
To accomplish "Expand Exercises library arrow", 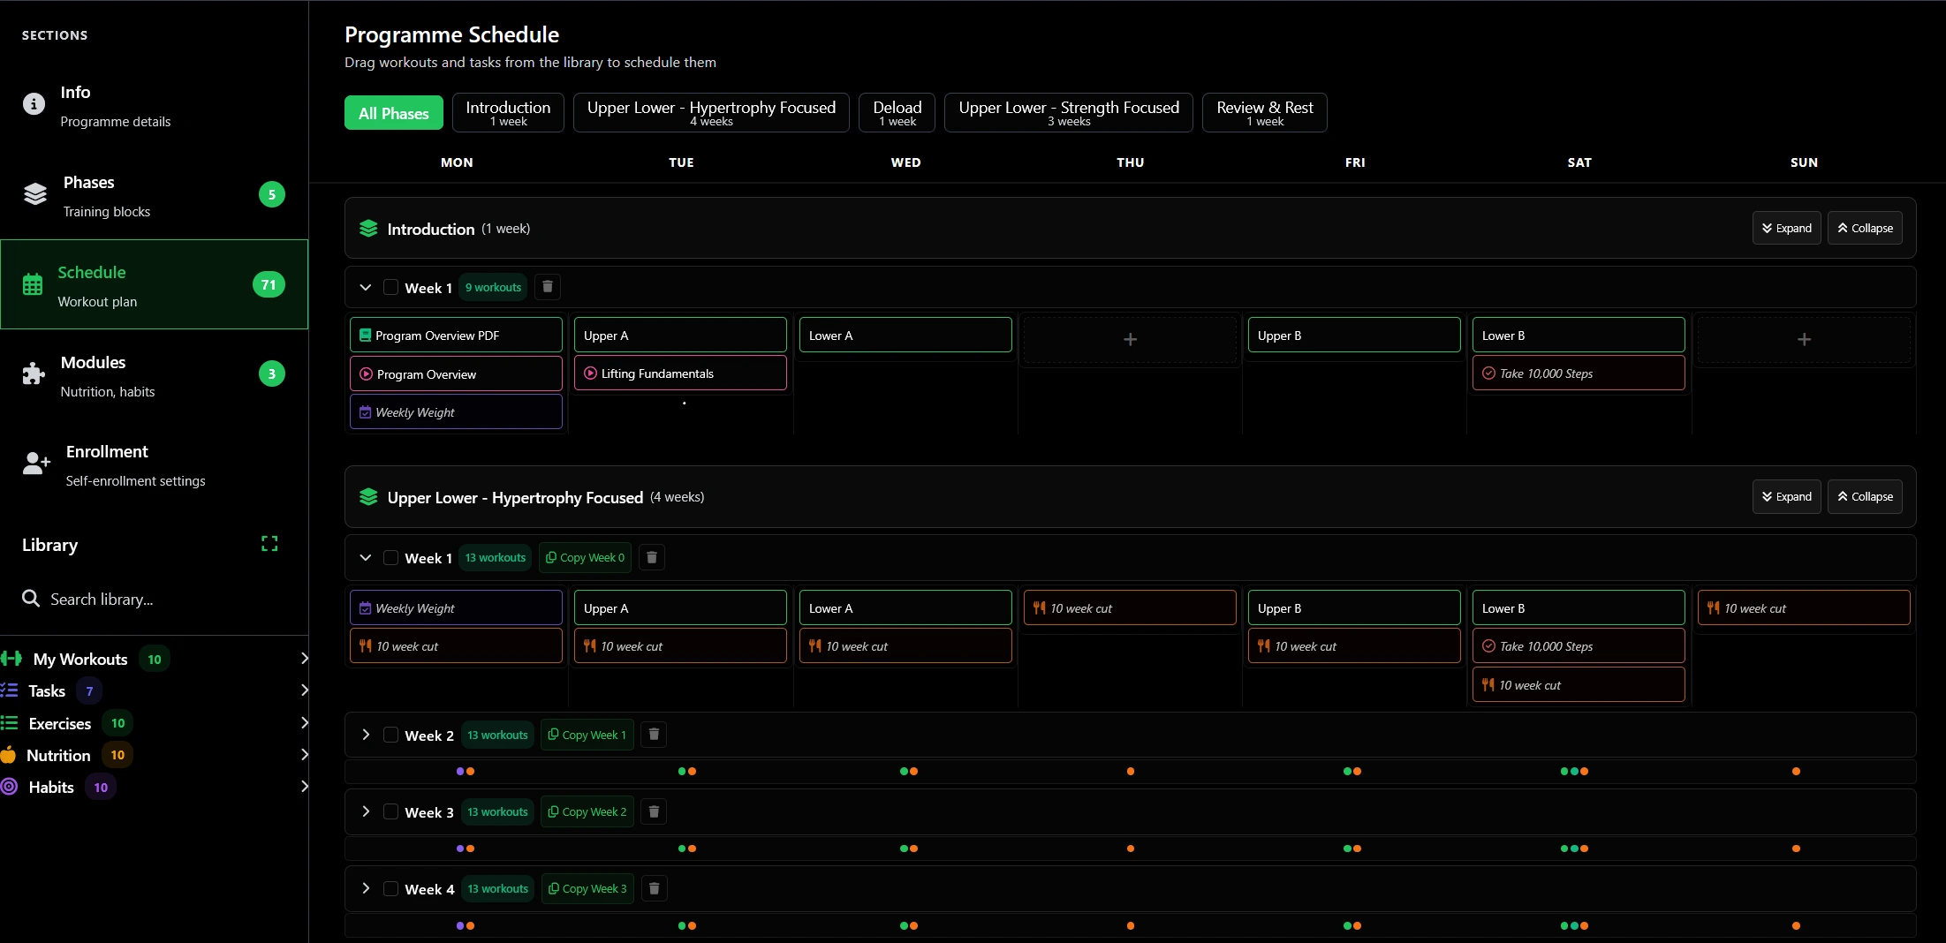I will [304, 722].
